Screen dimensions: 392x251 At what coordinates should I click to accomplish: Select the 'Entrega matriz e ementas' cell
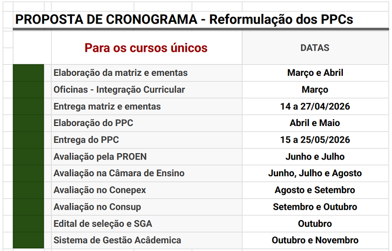click(x=107, y=107)
